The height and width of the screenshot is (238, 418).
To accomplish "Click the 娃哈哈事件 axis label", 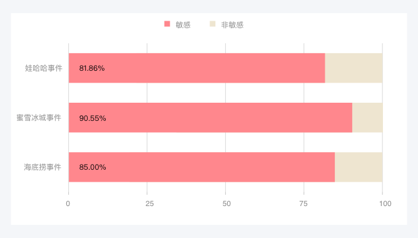I will coord(44,68).
